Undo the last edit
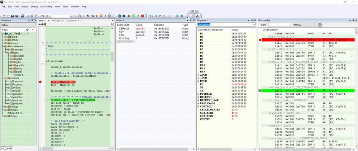The image size is (358, 151). (x=43, y=16)
